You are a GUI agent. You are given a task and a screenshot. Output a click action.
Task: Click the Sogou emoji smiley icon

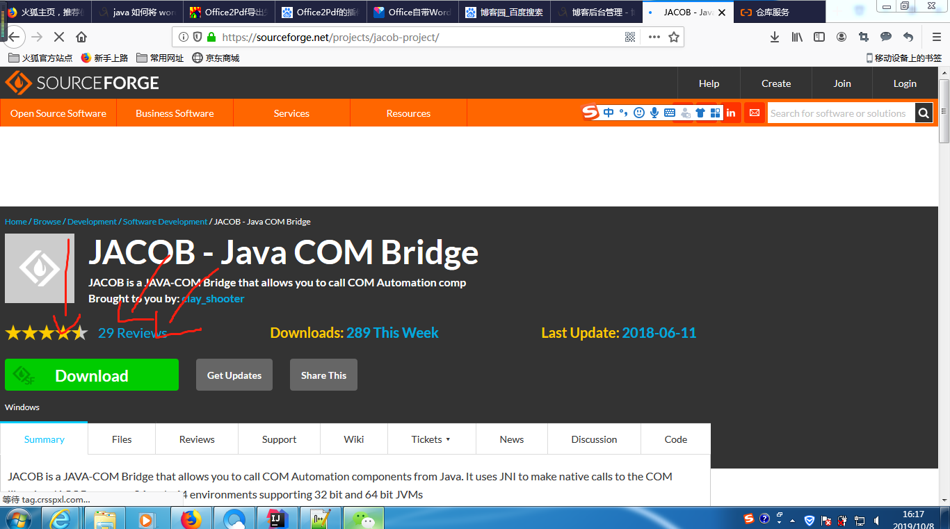coord(638,113)
